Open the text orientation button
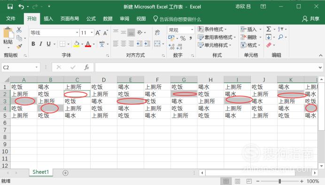The width and height of the screenshot is (325, 185). point(140,32)
